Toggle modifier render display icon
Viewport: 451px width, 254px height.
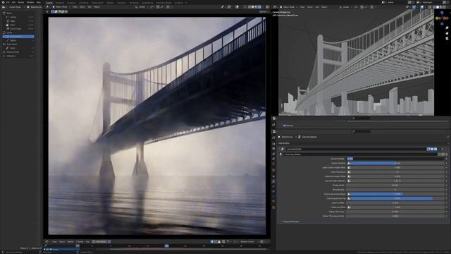point(435,149)
